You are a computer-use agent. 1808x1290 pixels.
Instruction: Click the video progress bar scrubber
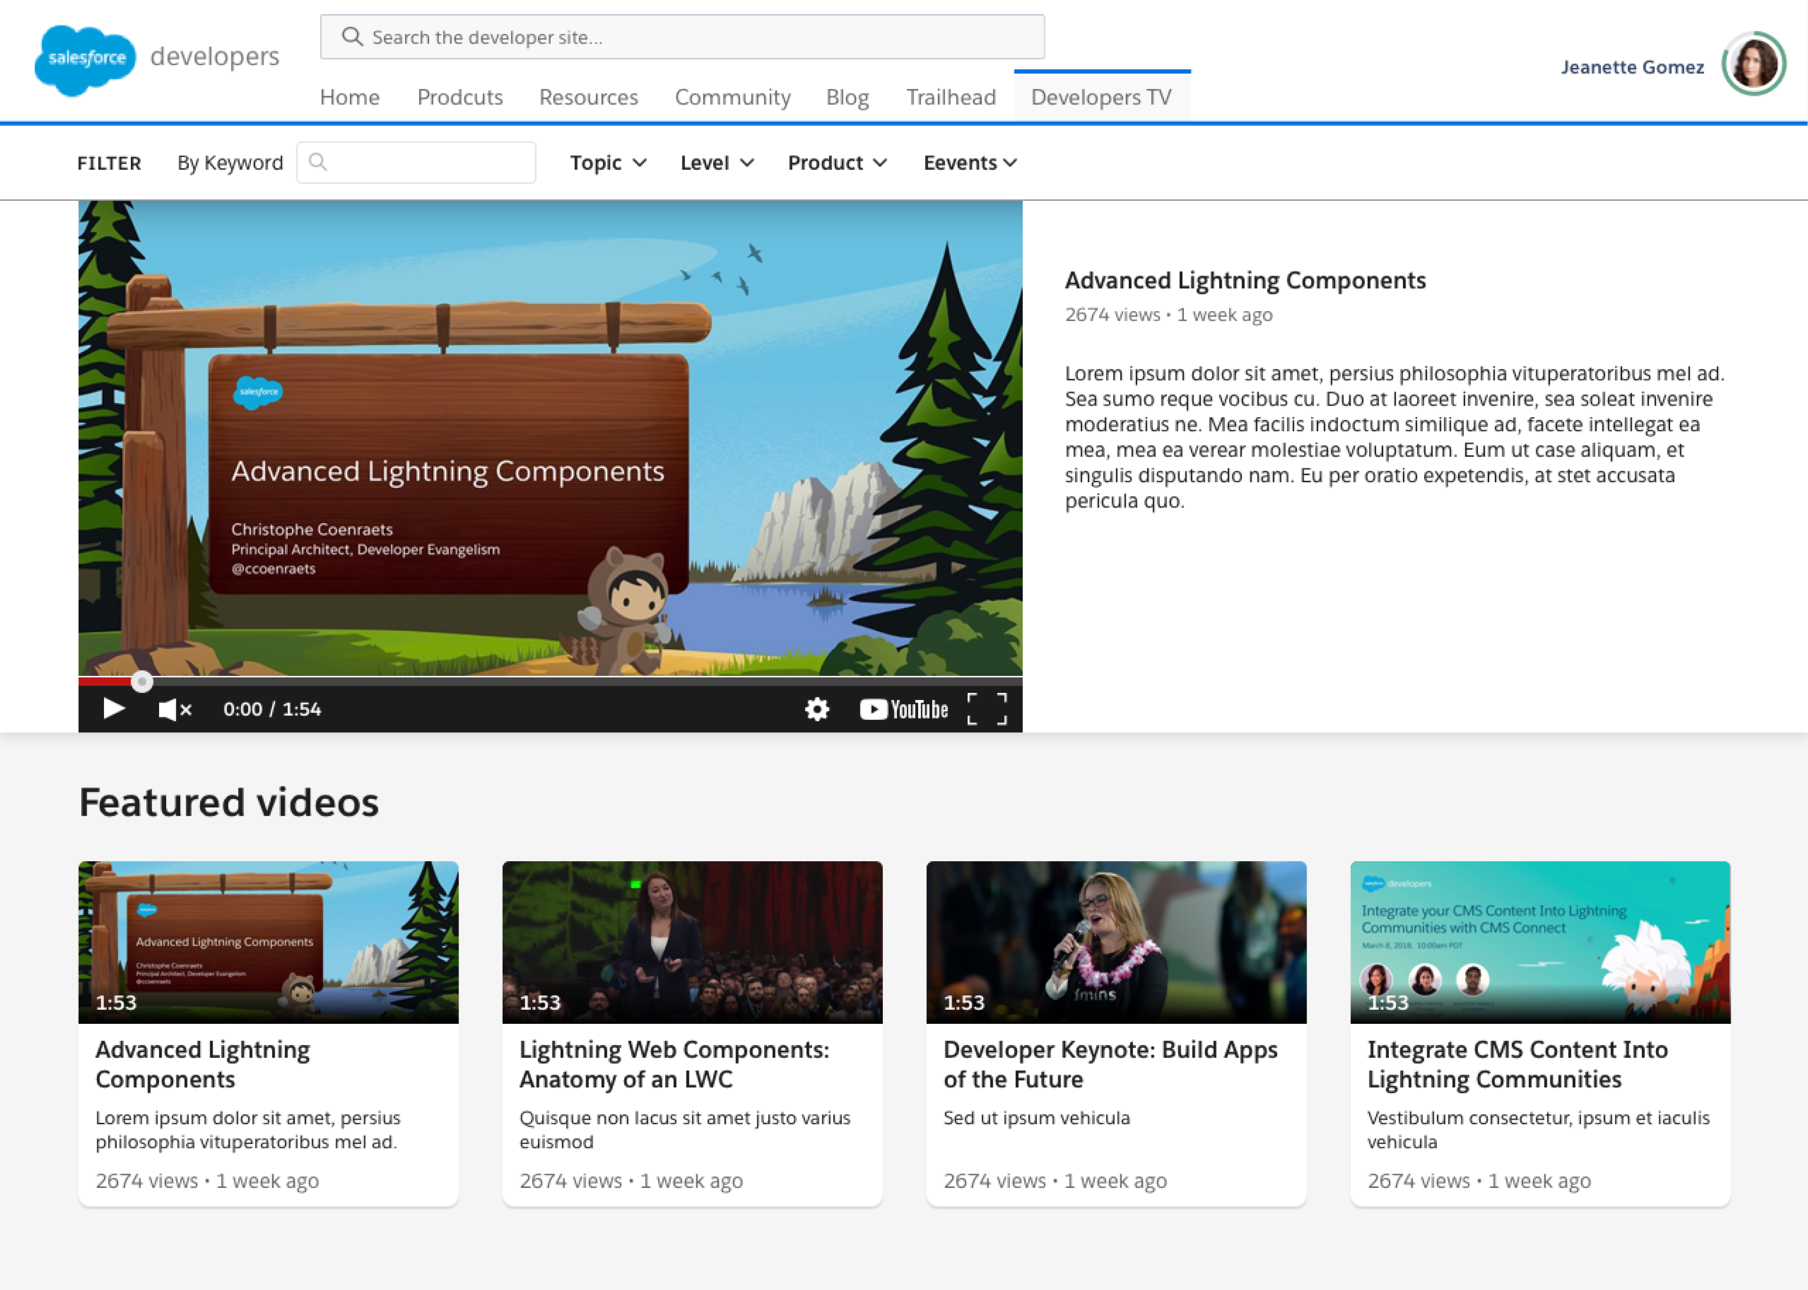pyautogui.click(x=141, y=681)
